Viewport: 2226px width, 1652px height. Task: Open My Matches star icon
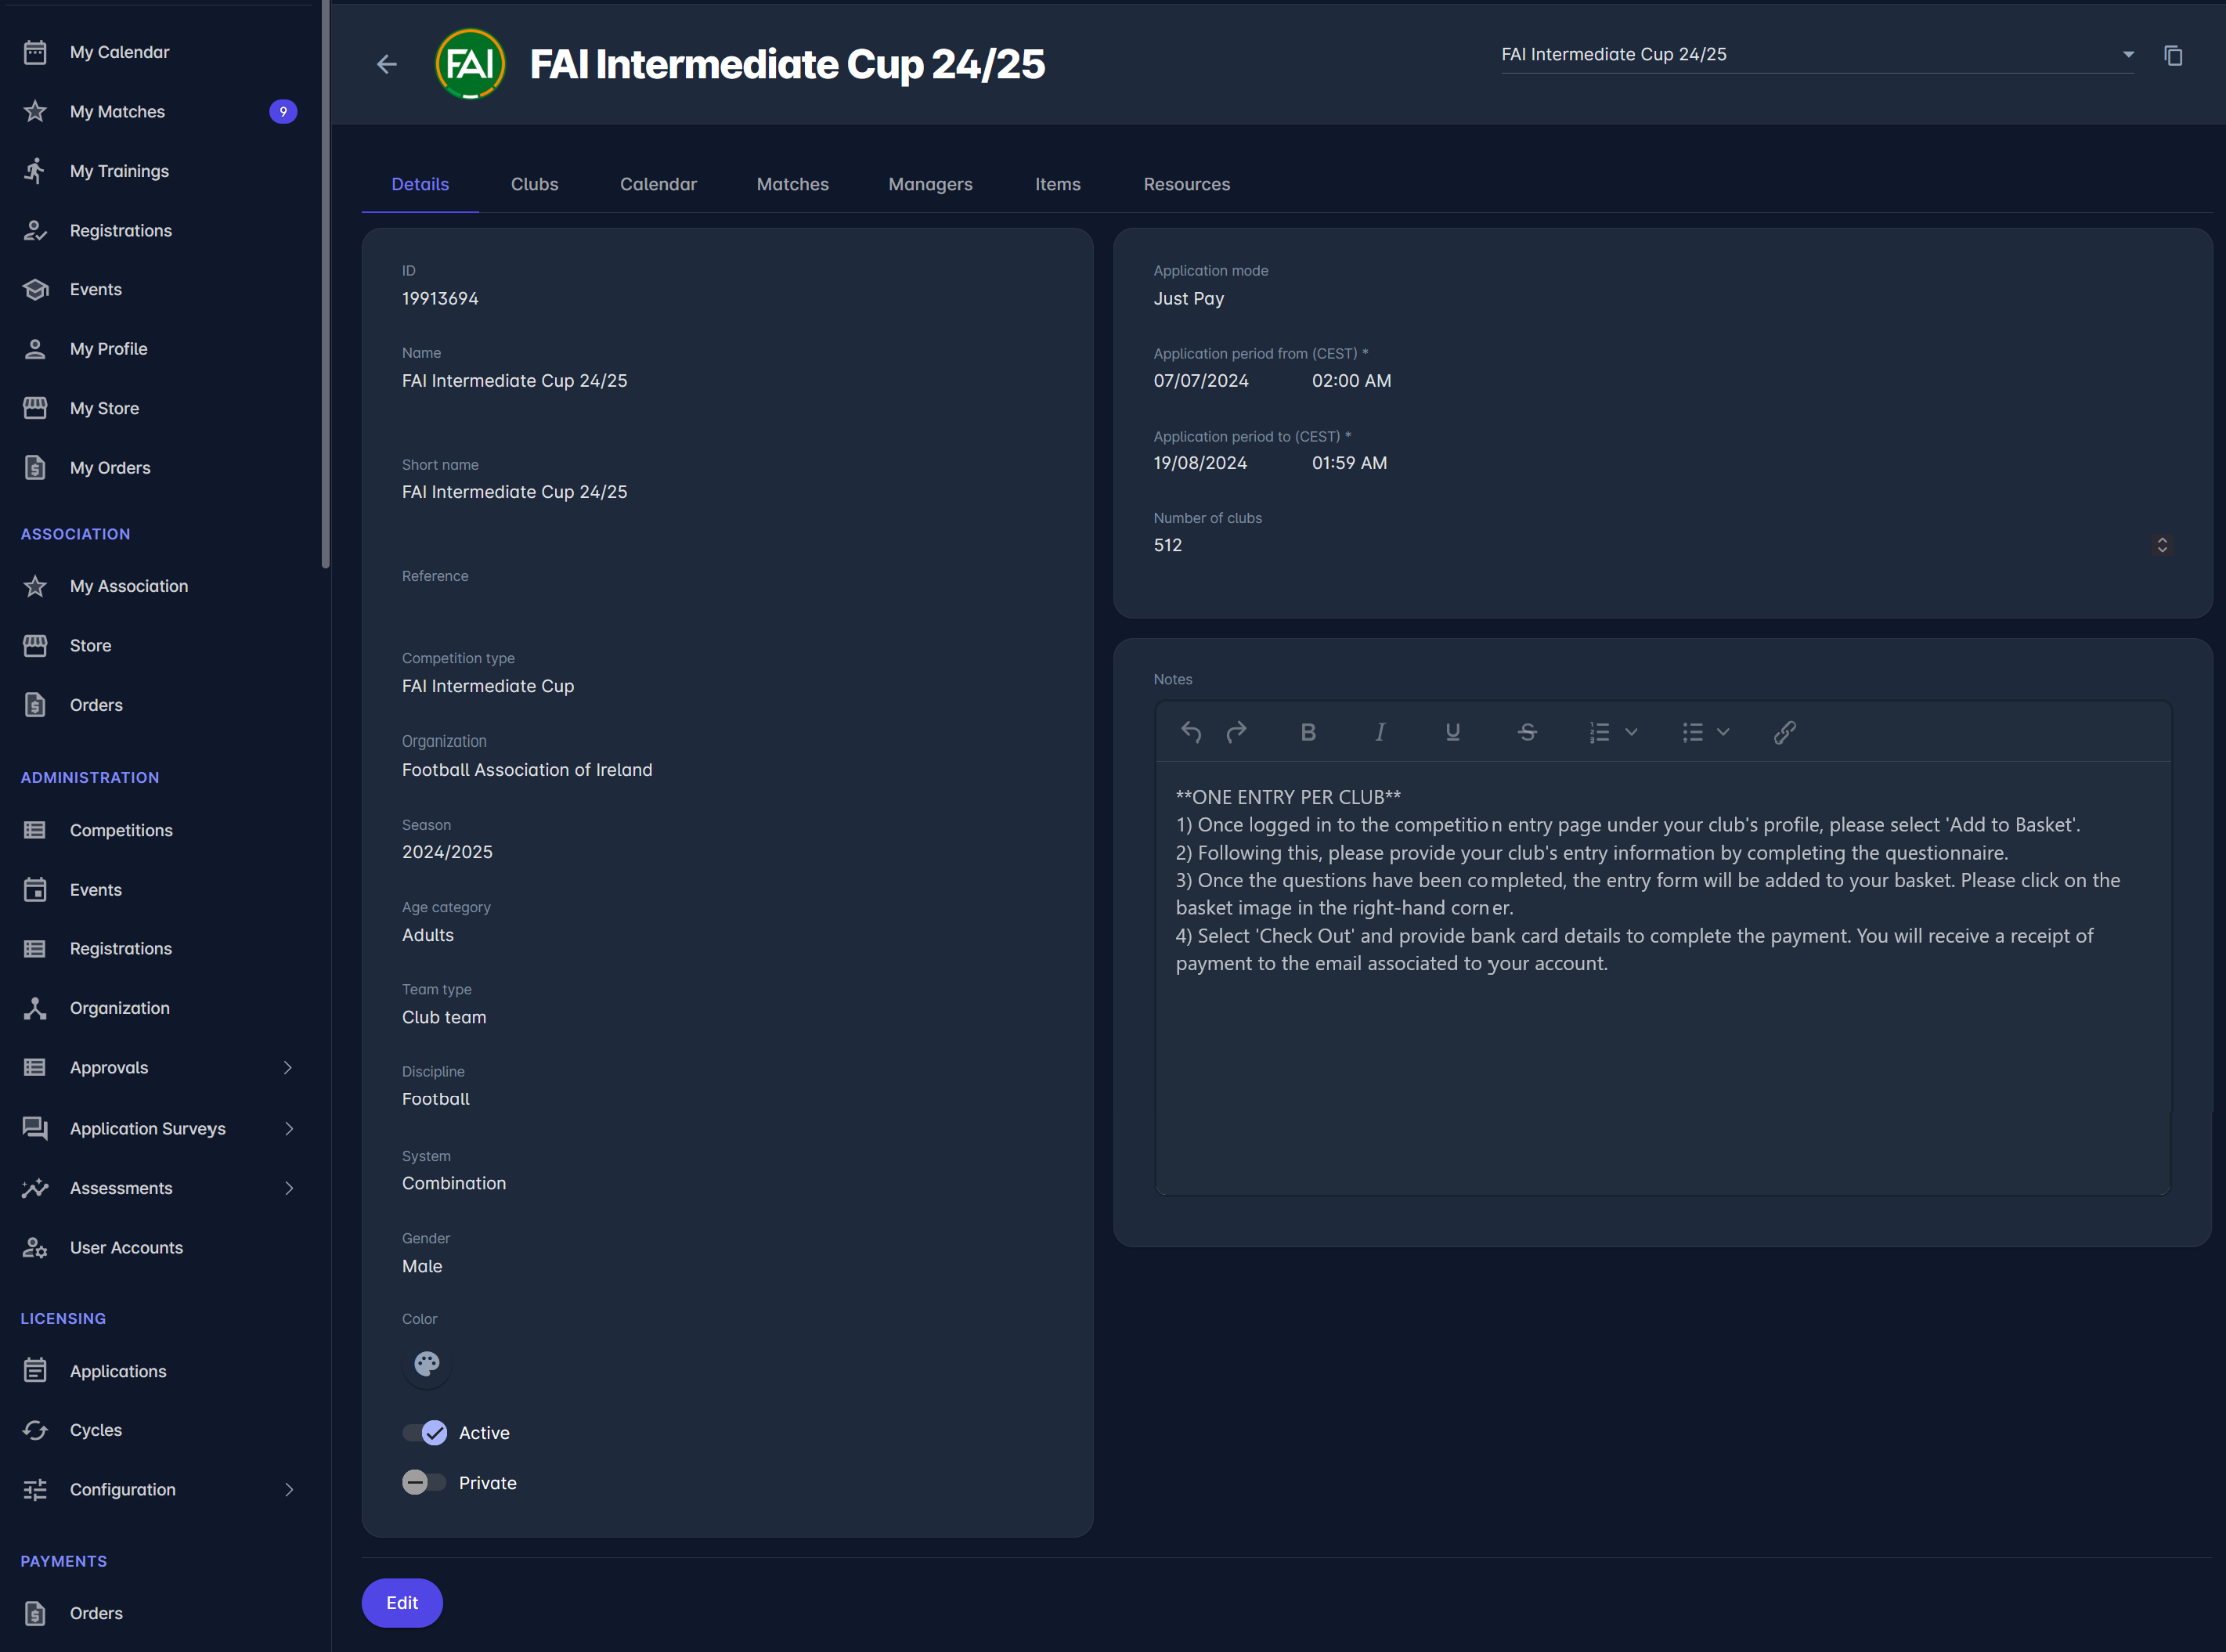click(35, 111)
